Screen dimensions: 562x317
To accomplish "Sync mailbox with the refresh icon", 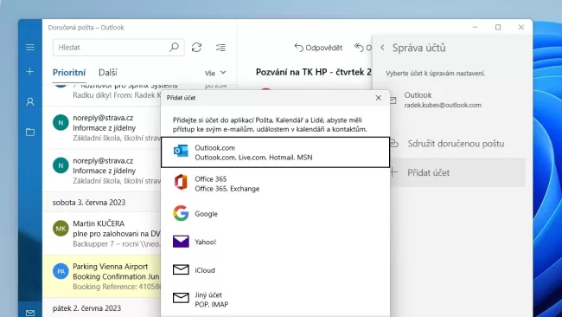I will coord(196,48).
